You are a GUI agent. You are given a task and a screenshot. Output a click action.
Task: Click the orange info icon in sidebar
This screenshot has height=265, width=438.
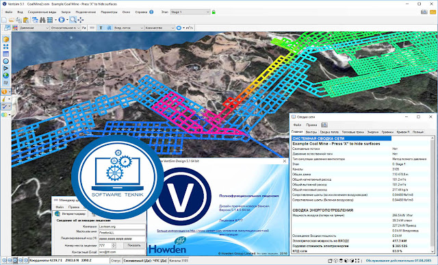tap(5, 92)
